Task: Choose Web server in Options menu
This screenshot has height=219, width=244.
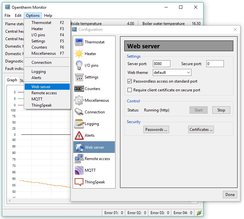Action: coord(47,87)
